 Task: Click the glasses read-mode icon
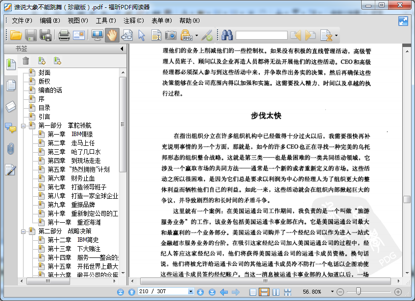click(127, 35)
